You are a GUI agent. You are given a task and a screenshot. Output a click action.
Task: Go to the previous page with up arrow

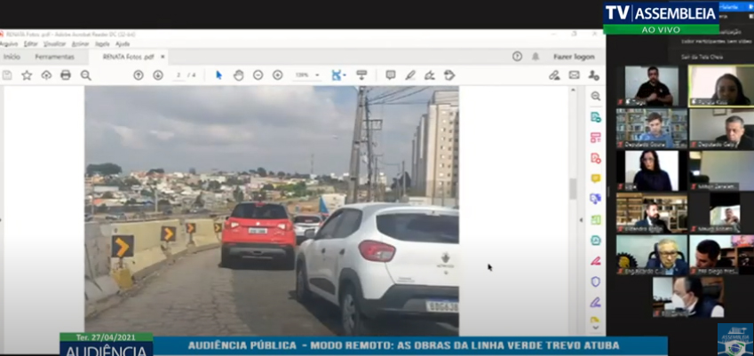click(x=139, y=75)
